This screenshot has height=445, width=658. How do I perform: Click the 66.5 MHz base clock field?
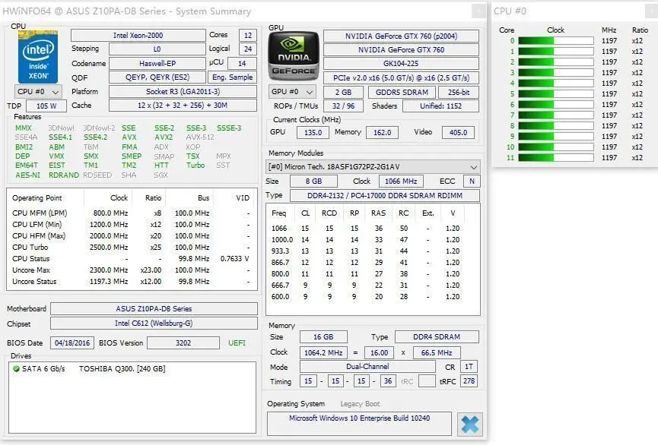click(x=437, y=353)
